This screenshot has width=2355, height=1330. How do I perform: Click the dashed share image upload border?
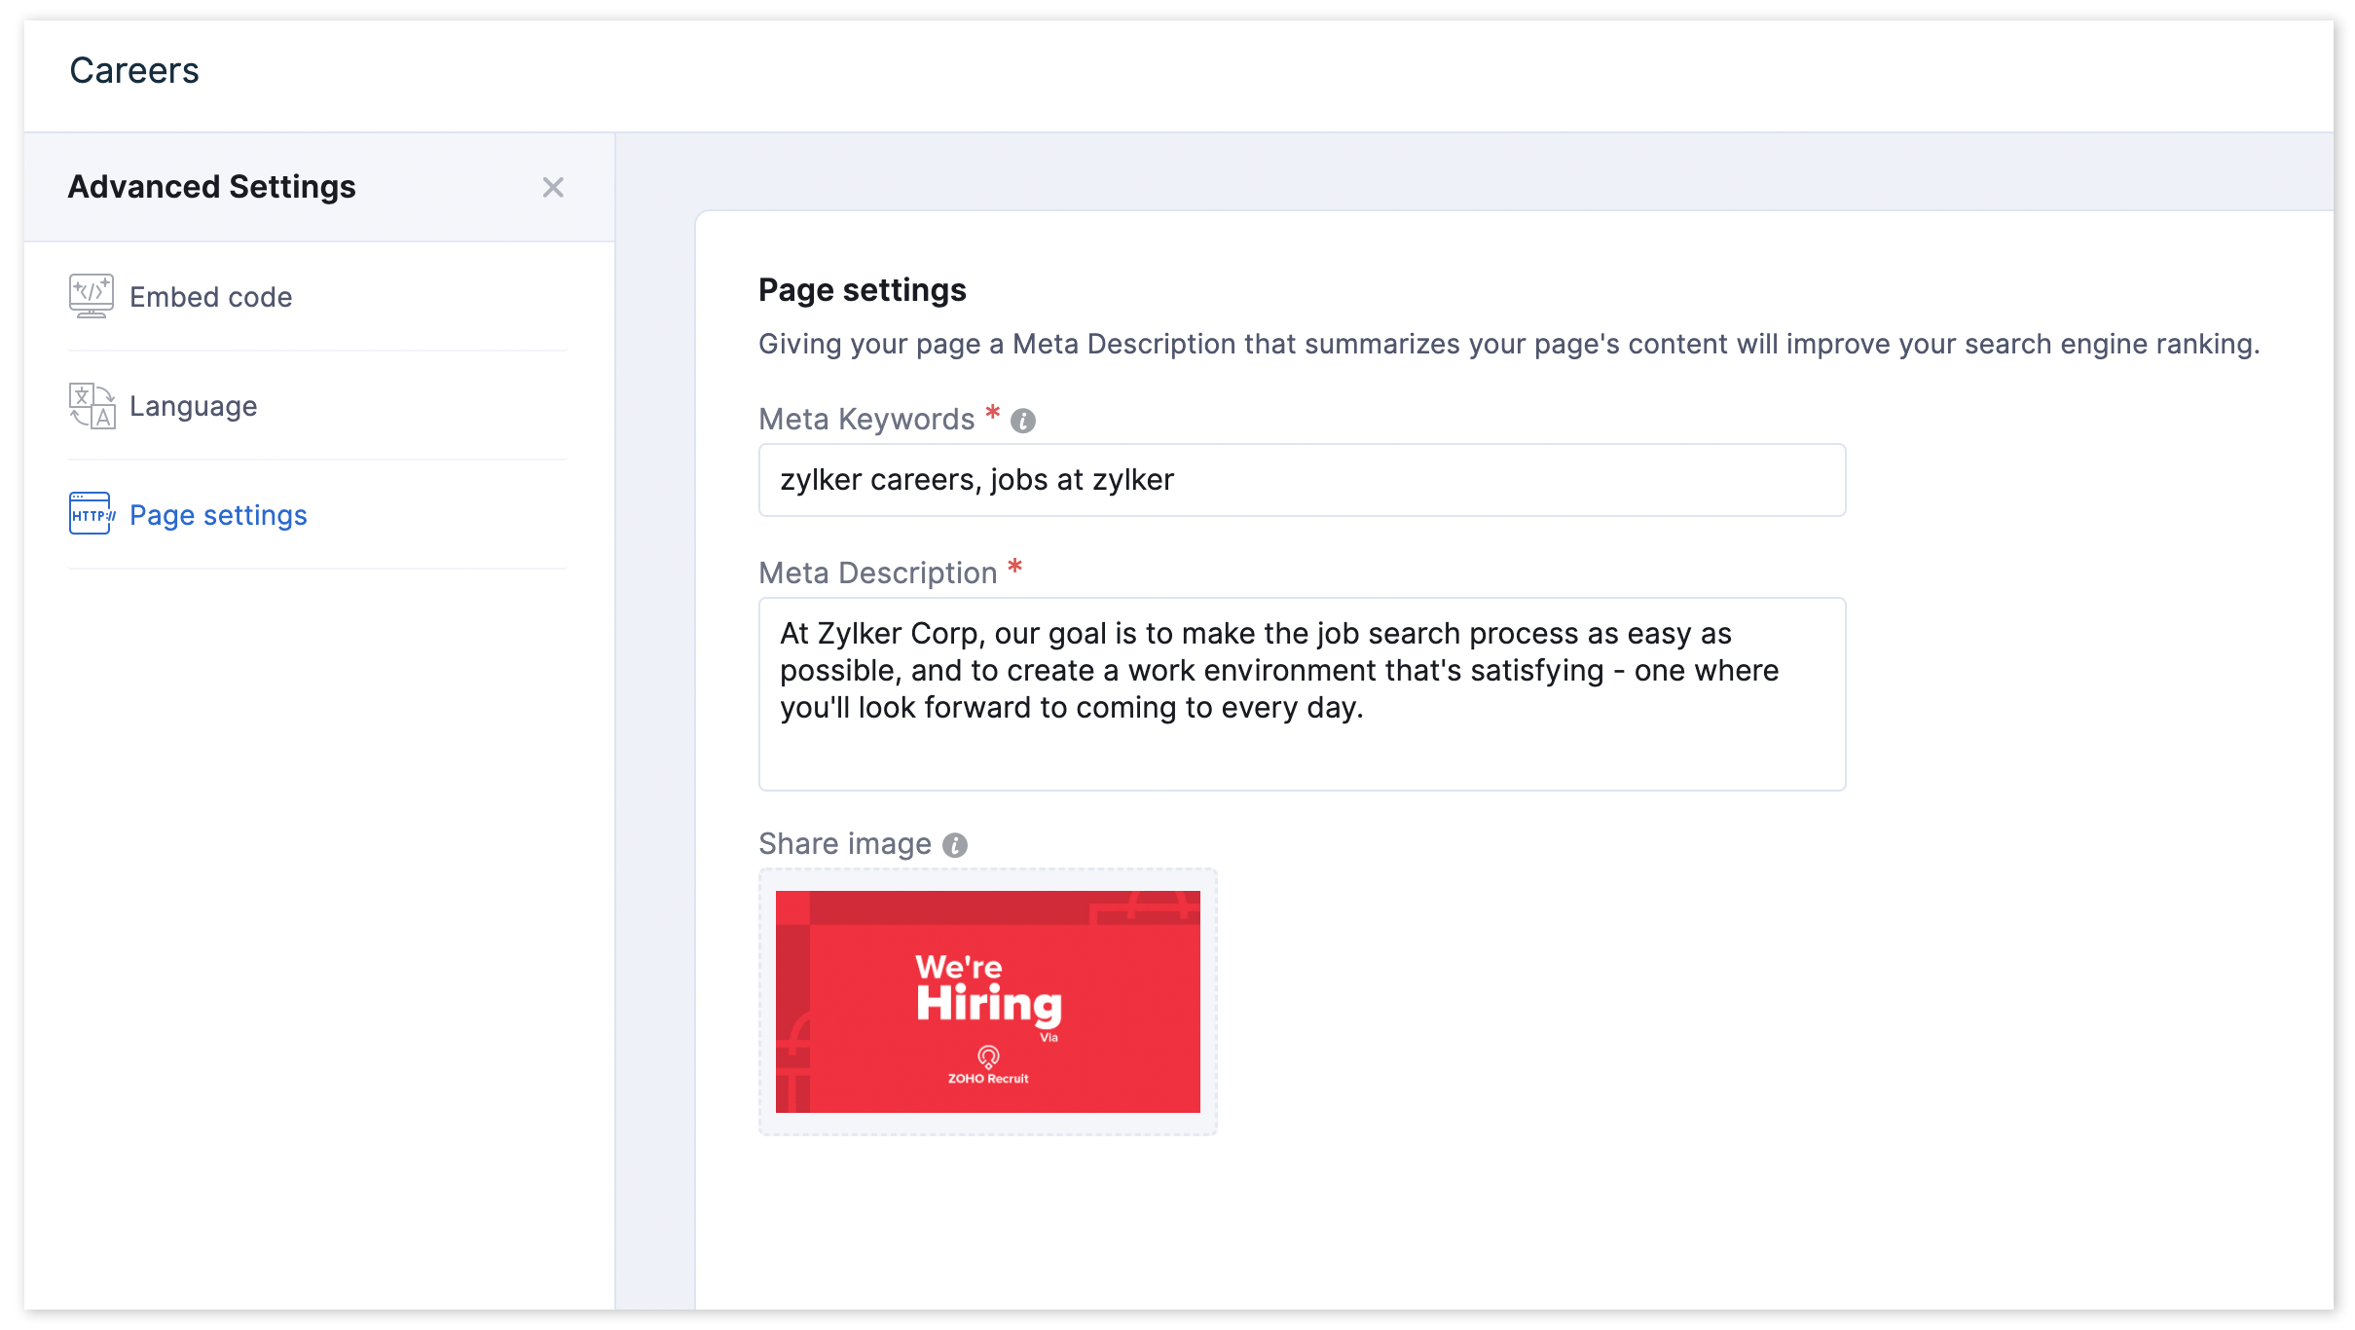click(987, 1126)
